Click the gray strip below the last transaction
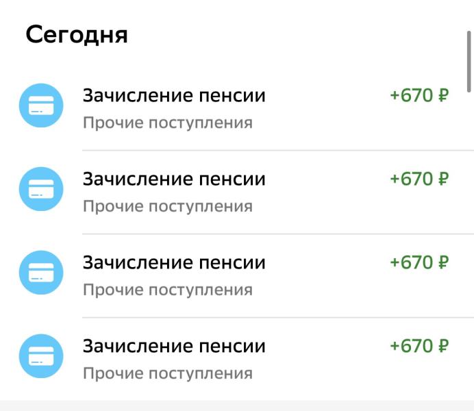Viewport: 474px width, 411px height. click(237, 406)
